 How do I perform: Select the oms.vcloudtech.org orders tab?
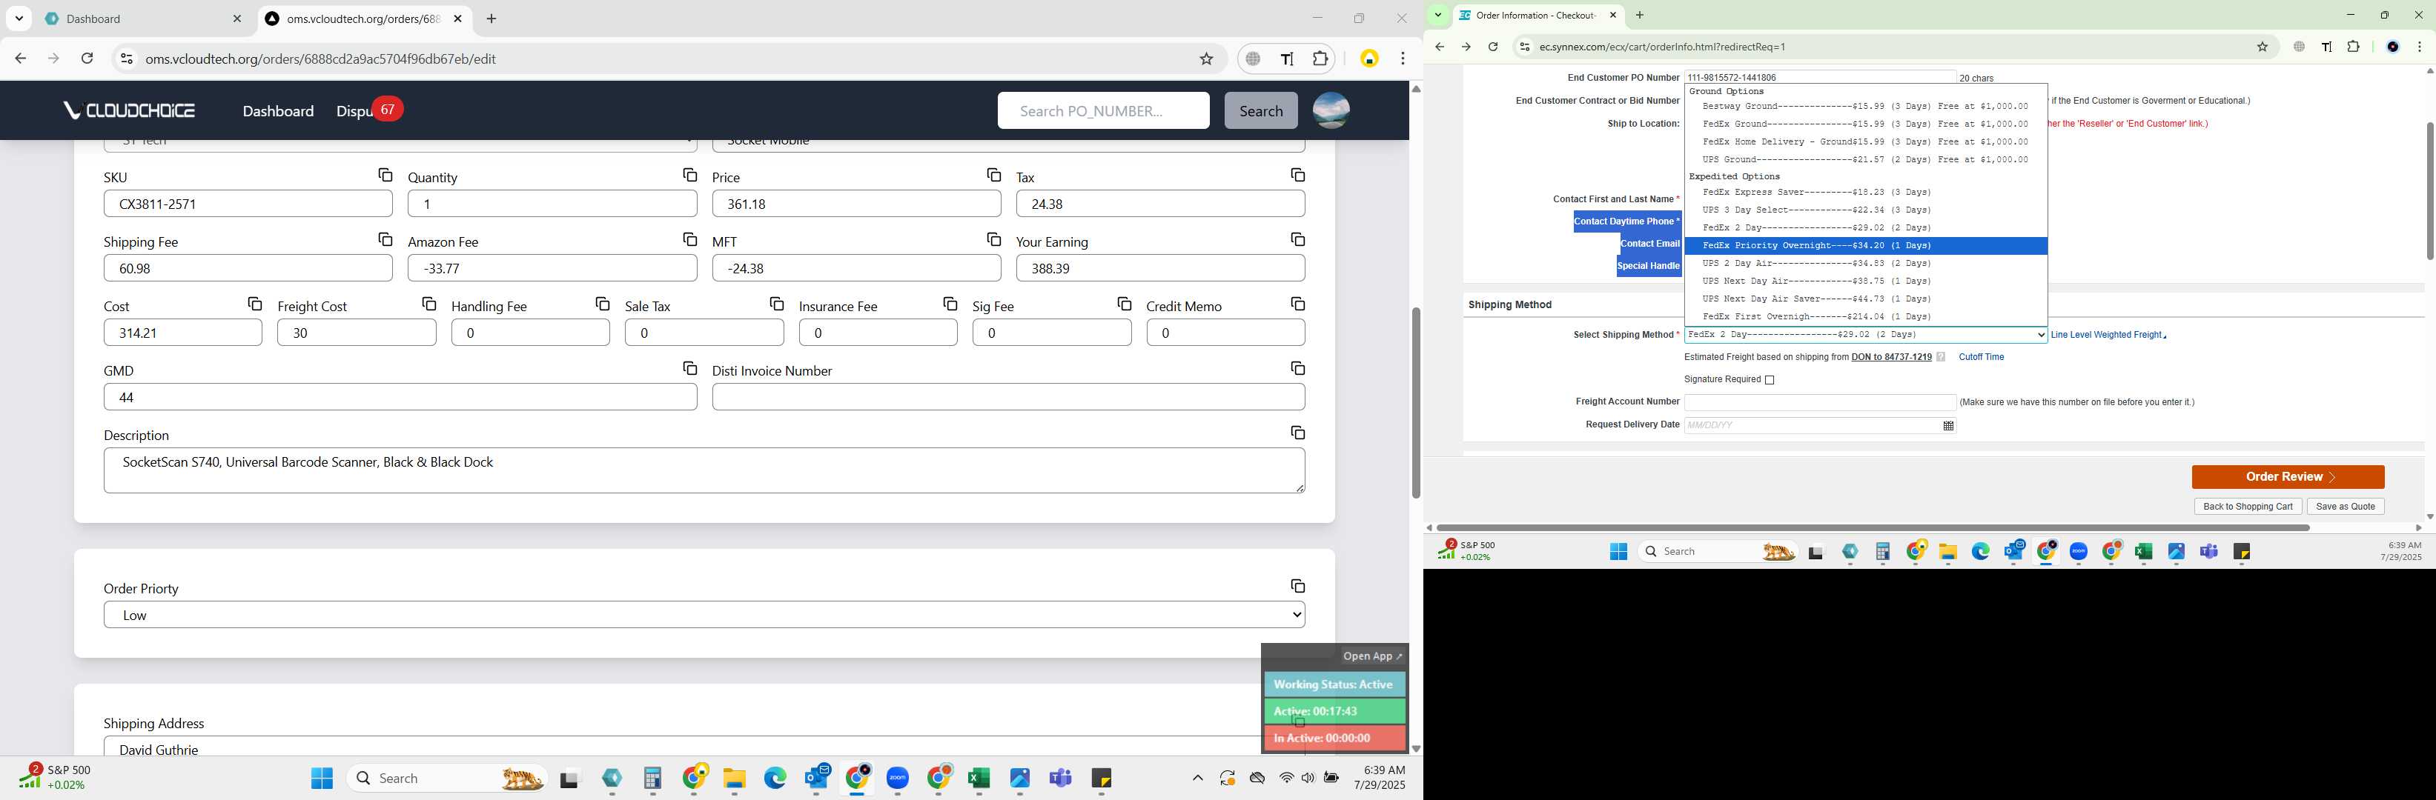click(363, 19)
